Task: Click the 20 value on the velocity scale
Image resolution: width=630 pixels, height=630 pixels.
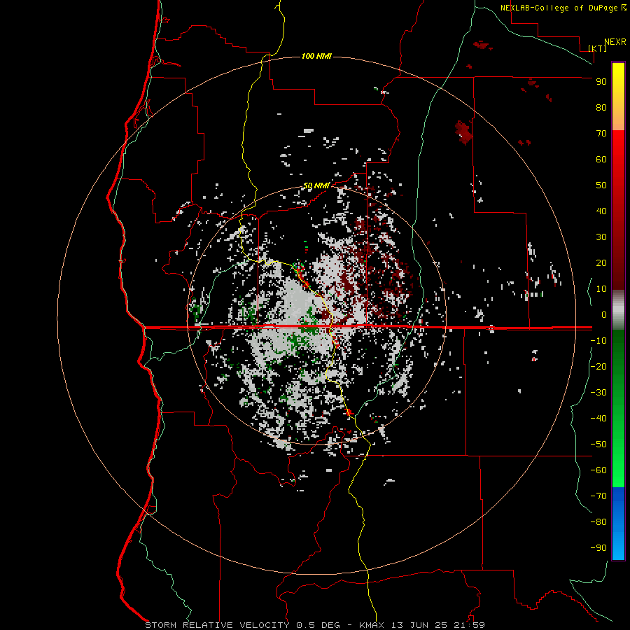Action: (601, 263)
